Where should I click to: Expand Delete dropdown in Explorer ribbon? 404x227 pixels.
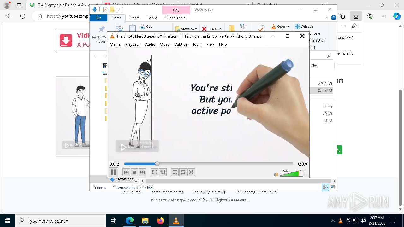coord(220,29)
